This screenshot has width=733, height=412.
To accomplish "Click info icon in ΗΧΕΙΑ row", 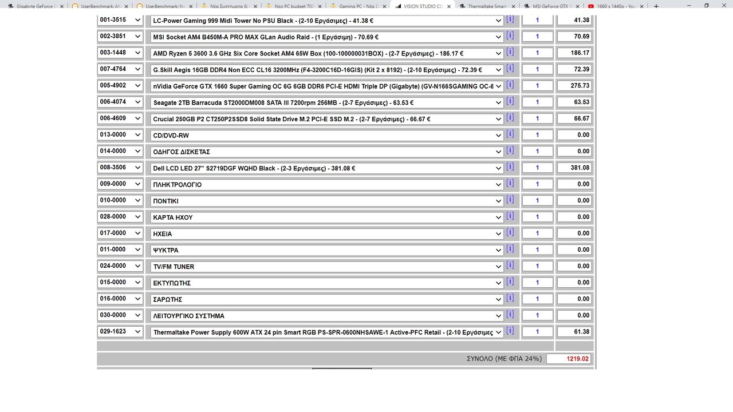I will pyautogui.click(x=510, y=232).
